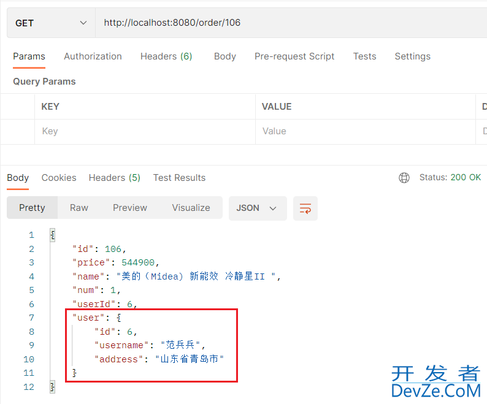Click the "id": 106 line
The height and width of the screenshot is (404, 487).
pos(99,249)
